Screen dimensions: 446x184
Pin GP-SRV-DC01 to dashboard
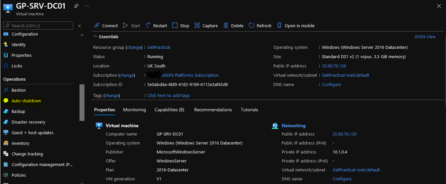click(76, 6)
